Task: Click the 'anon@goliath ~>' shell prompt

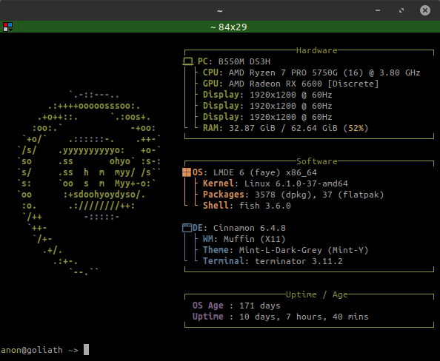Action: 39,350
